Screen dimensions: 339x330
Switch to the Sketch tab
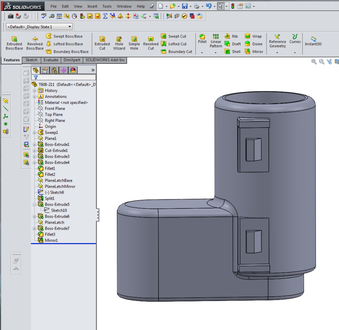[x=31, y=60]
